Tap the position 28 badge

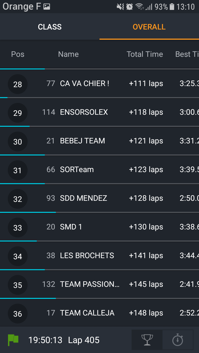(18, 84)
